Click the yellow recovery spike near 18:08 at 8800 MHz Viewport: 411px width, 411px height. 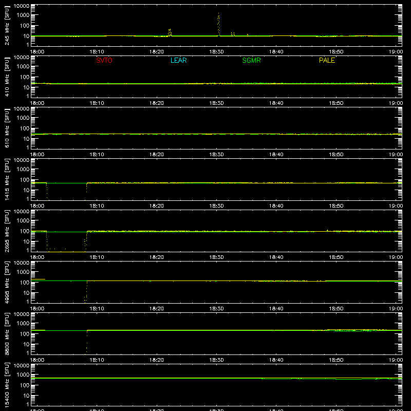click(87, 343)
